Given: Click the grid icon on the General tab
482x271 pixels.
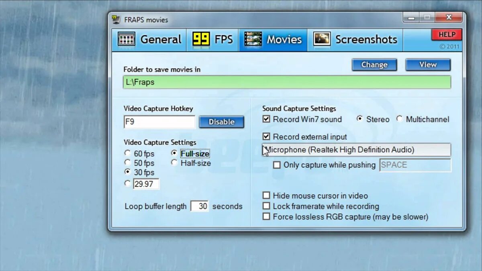Looking at the screenshot, I should pyautogui.click(x=126, y=39).
